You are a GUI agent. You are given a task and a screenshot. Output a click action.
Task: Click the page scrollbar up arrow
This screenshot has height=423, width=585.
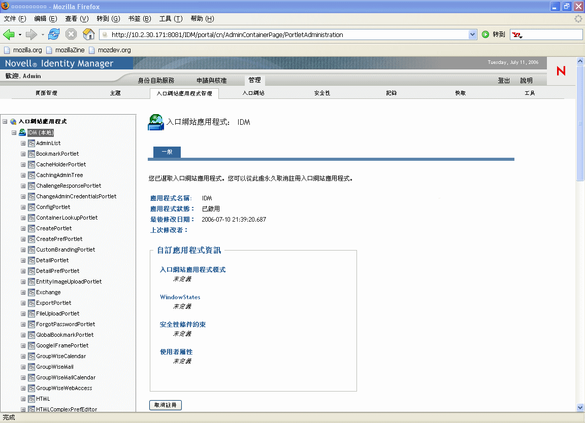tap(580, 61)
